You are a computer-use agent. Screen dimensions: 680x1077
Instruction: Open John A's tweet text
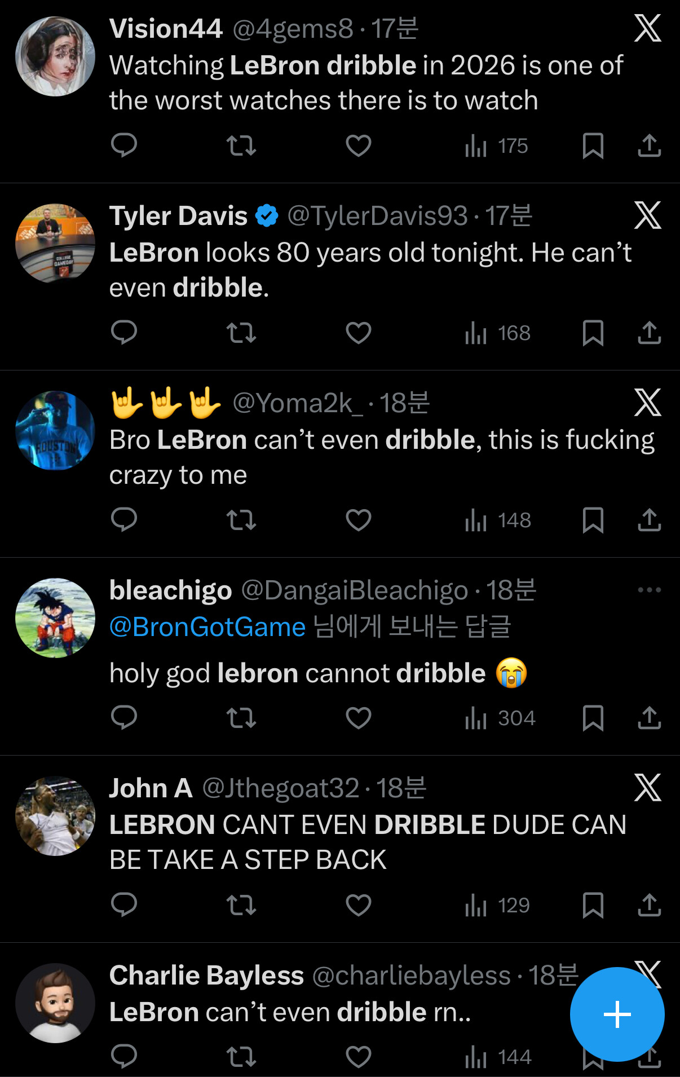367,842
